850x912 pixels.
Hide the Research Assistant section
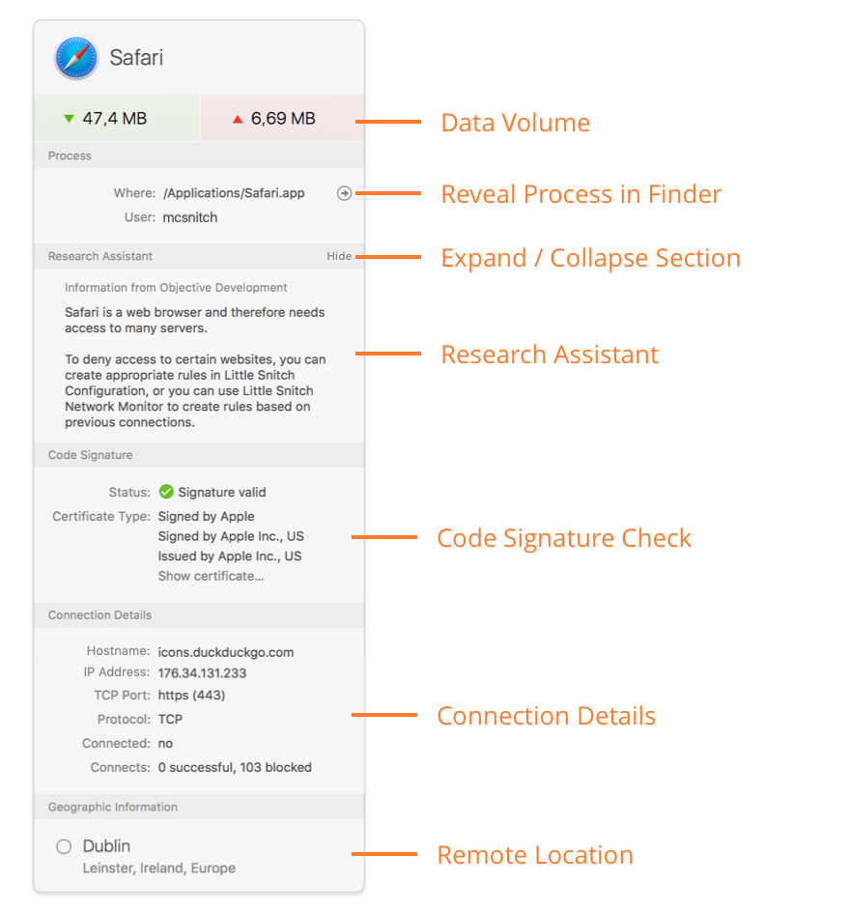click(x=339, y=256)
